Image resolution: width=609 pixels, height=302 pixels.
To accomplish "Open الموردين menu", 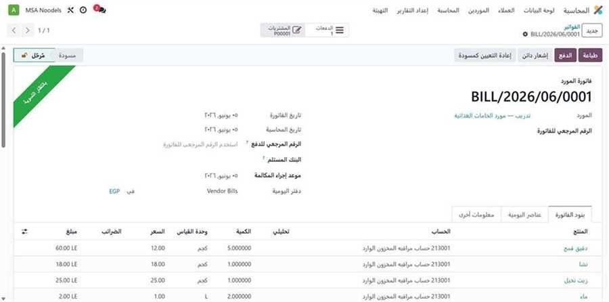I will coord(478,10).
